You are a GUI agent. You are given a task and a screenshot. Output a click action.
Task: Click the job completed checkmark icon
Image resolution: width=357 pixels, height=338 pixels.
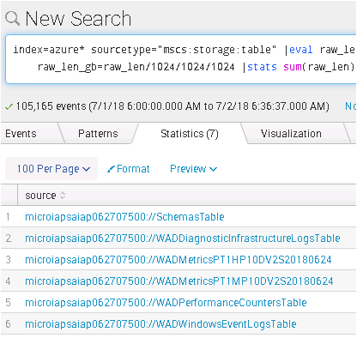coord(9,106)
